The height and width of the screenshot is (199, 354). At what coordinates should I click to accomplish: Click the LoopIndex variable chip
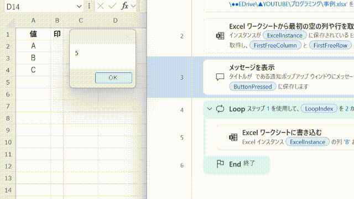click(x=319, y=109)
